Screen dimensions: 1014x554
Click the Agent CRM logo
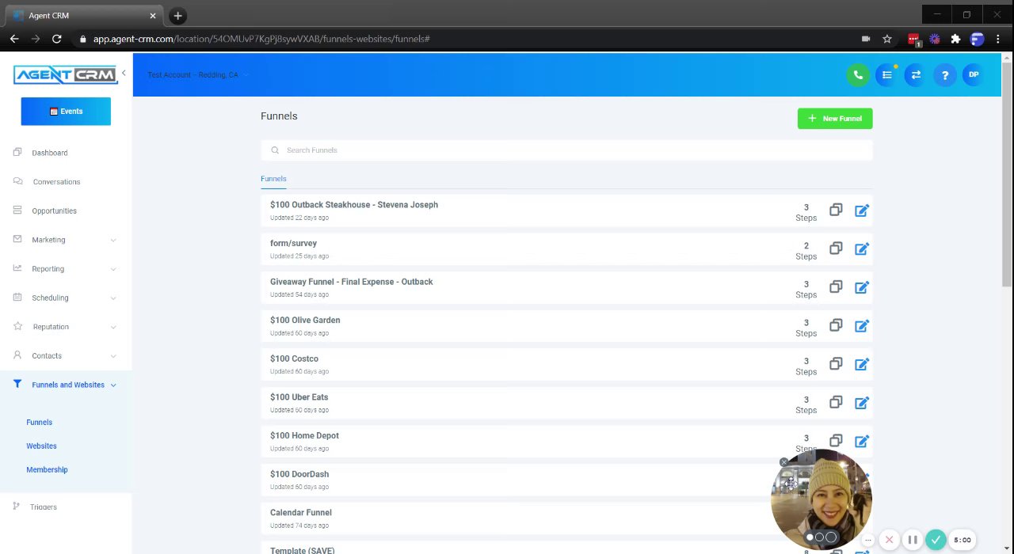(65, 75)
